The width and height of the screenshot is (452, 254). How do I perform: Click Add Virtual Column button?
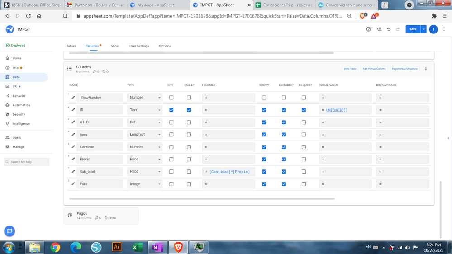pos(374,69)
